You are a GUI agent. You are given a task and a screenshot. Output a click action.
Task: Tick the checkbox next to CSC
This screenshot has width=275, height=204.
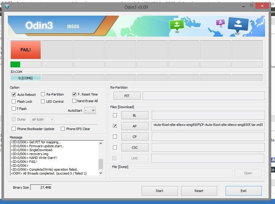115,147
